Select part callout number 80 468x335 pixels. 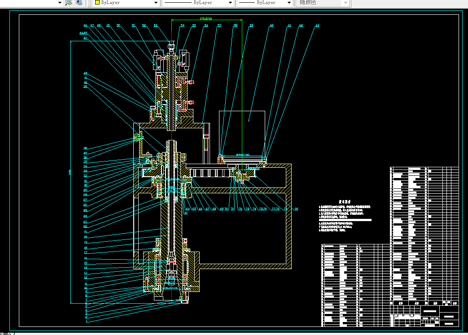pyautogui.click(x=296, y=209)
